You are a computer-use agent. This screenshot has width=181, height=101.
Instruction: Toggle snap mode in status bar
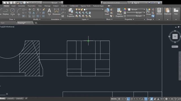click(x=122, y=99)
